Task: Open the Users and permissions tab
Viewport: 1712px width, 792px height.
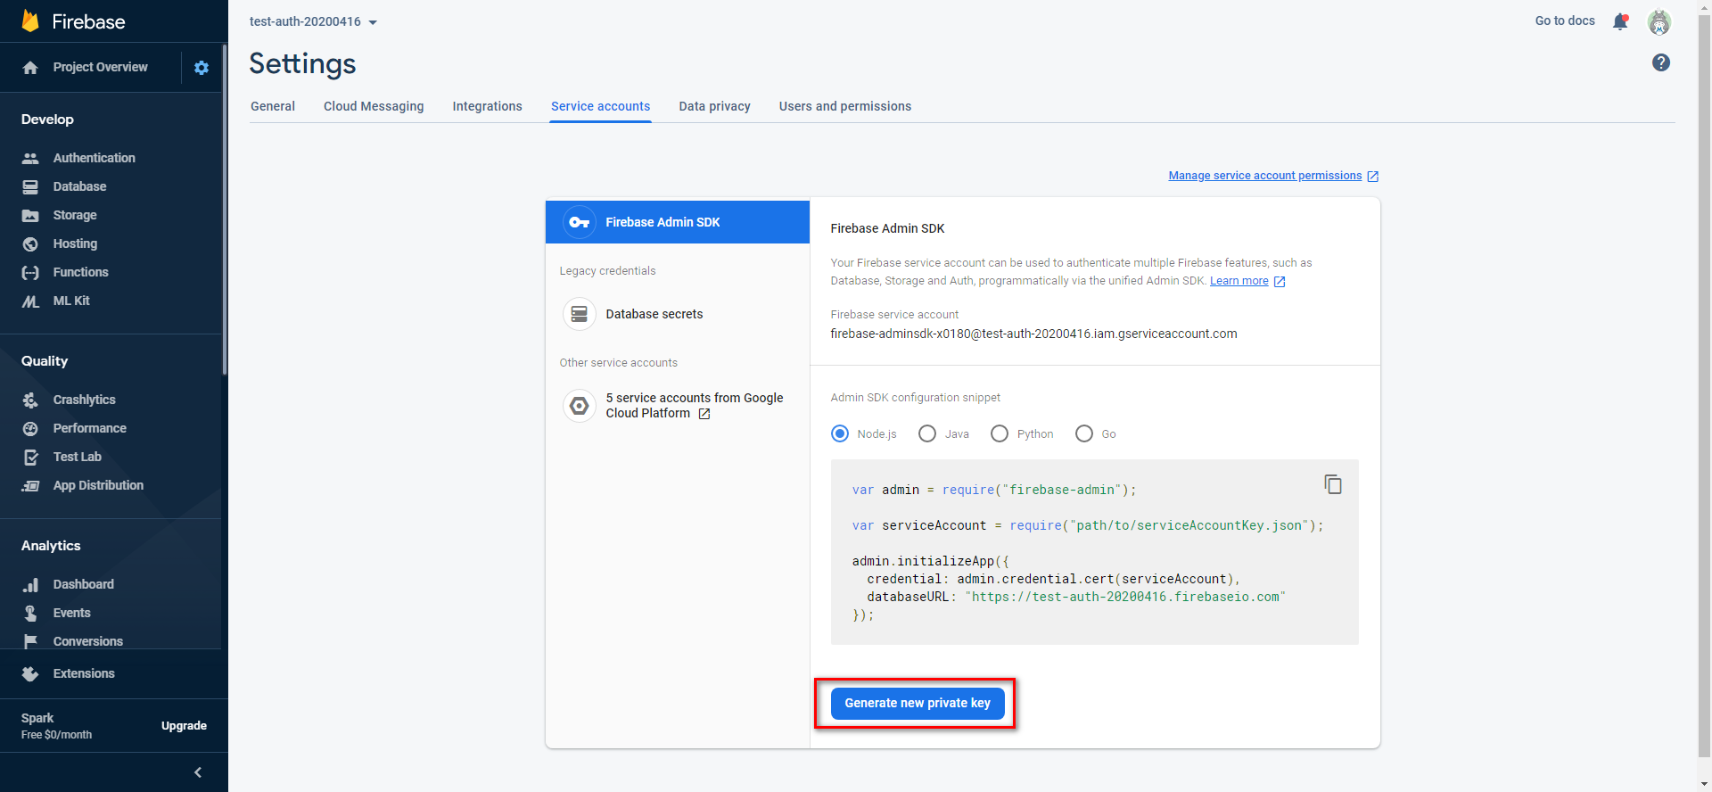Action: point(845,106)
